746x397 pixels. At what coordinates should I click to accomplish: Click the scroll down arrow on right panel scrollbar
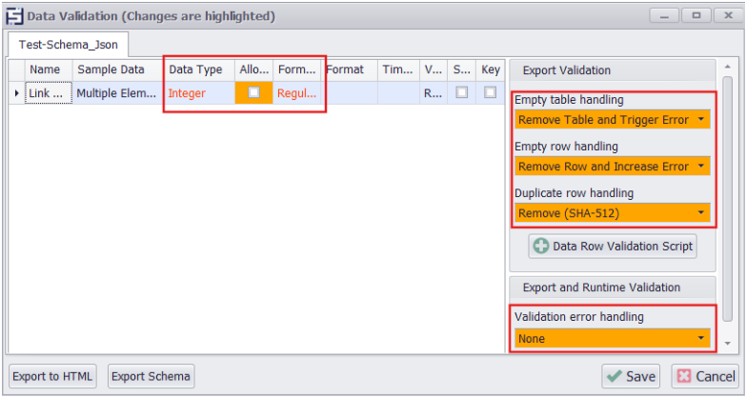728,343
